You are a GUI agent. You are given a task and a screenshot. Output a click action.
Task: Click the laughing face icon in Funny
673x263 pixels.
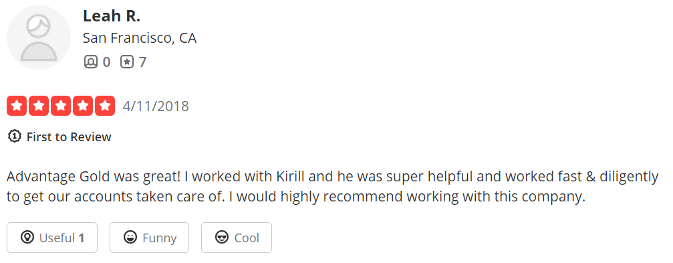pyautogui.click(x=130, y=237)
